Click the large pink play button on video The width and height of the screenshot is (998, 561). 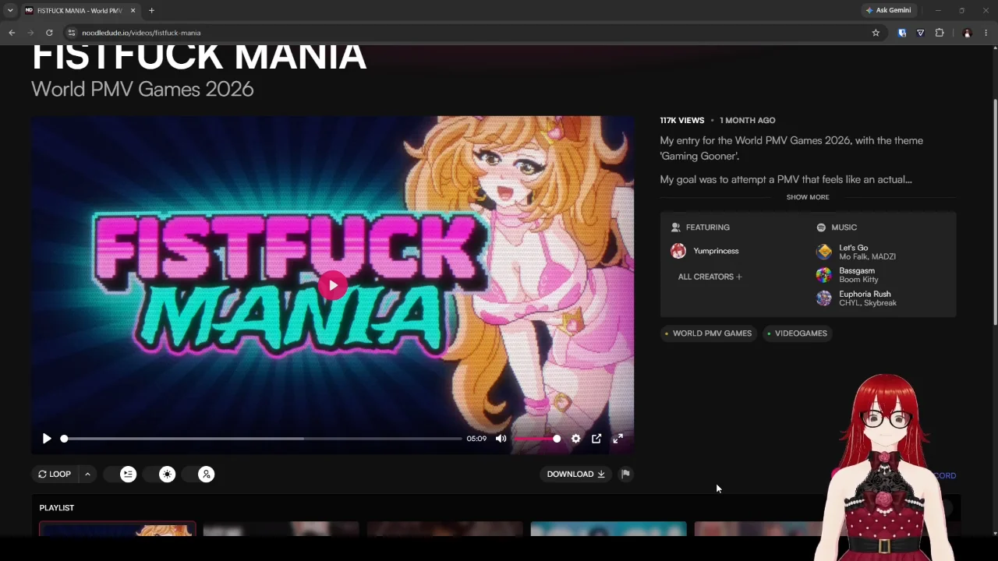pos(333,285)
